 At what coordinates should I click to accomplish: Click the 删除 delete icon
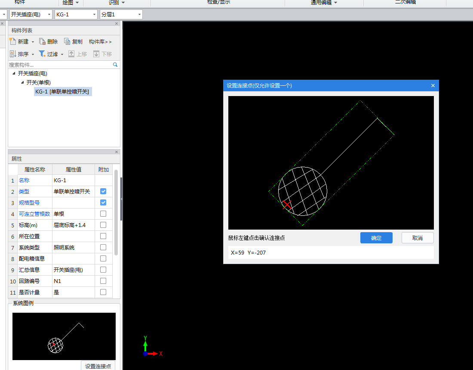click(42, 41)
